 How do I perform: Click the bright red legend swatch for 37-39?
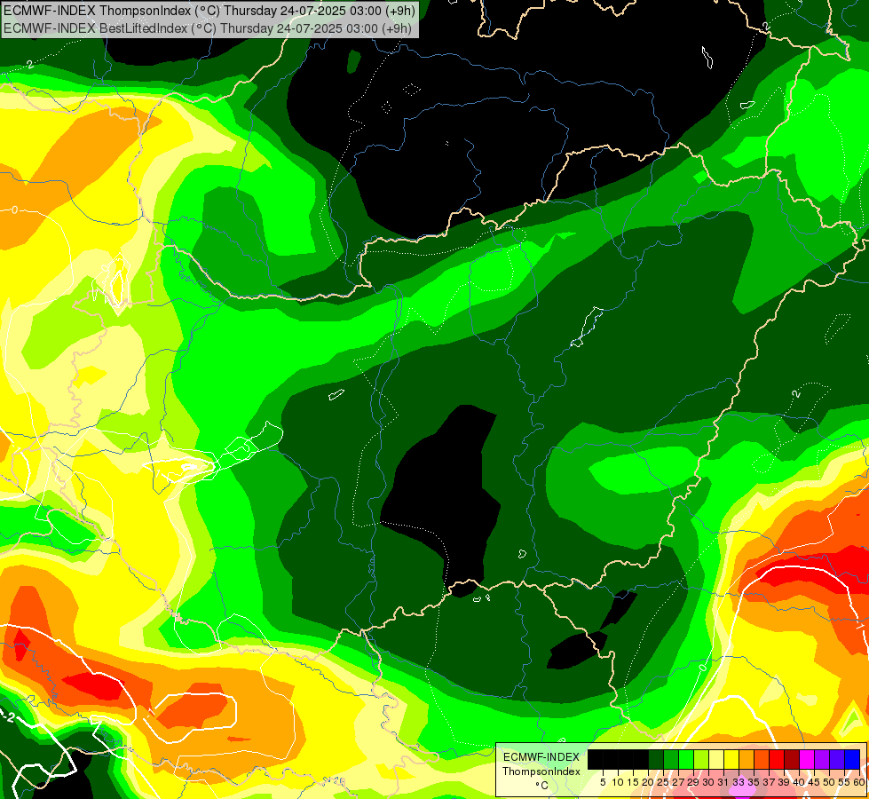(776, 760)
